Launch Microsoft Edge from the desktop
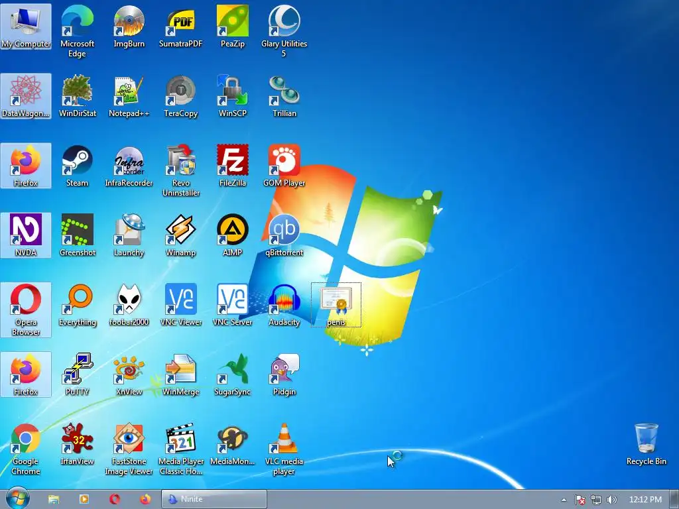 pos(77,30)
